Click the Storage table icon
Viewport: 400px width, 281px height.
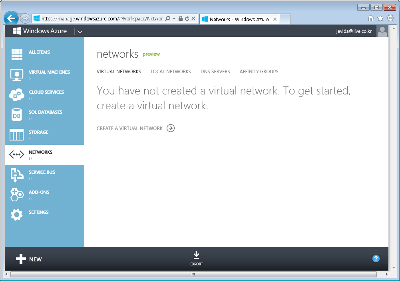coord(16,134)
